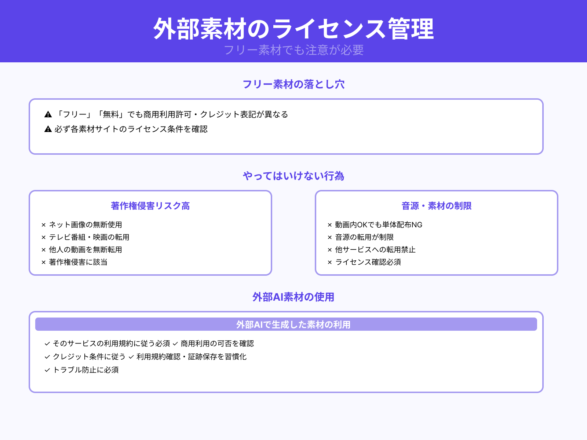Toggle the 利用規約確認・証跡保存を習慣化 checkmark
587x440 pixels.
[x=131, y=357]
